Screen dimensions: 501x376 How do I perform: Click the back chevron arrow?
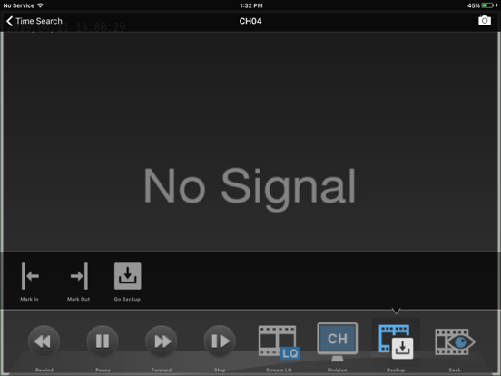pyautogui.click(x=10, y=21)
